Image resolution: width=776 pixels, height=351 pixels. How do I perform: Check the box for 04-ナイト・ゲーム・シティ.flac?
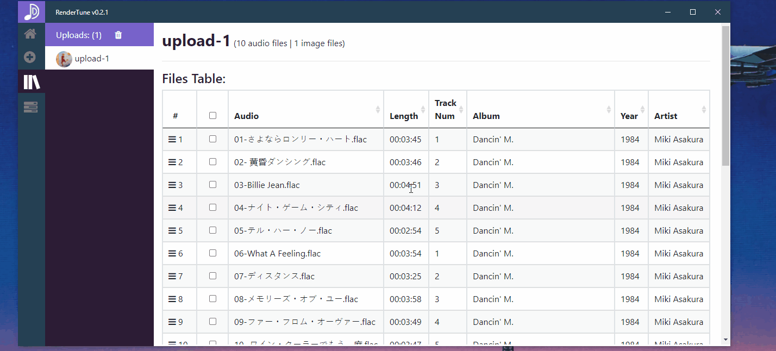point(212,208)
